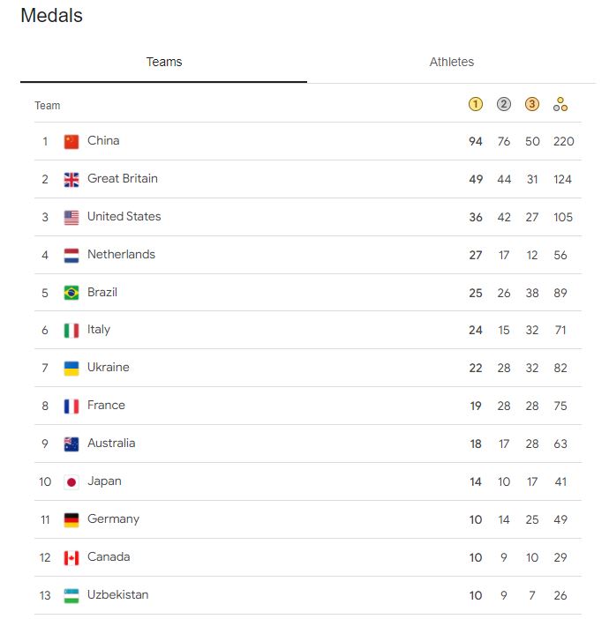609x619 pixels.
Task: Click the total medals column icon
Action: pyautogui.click(x=560, y=104)
